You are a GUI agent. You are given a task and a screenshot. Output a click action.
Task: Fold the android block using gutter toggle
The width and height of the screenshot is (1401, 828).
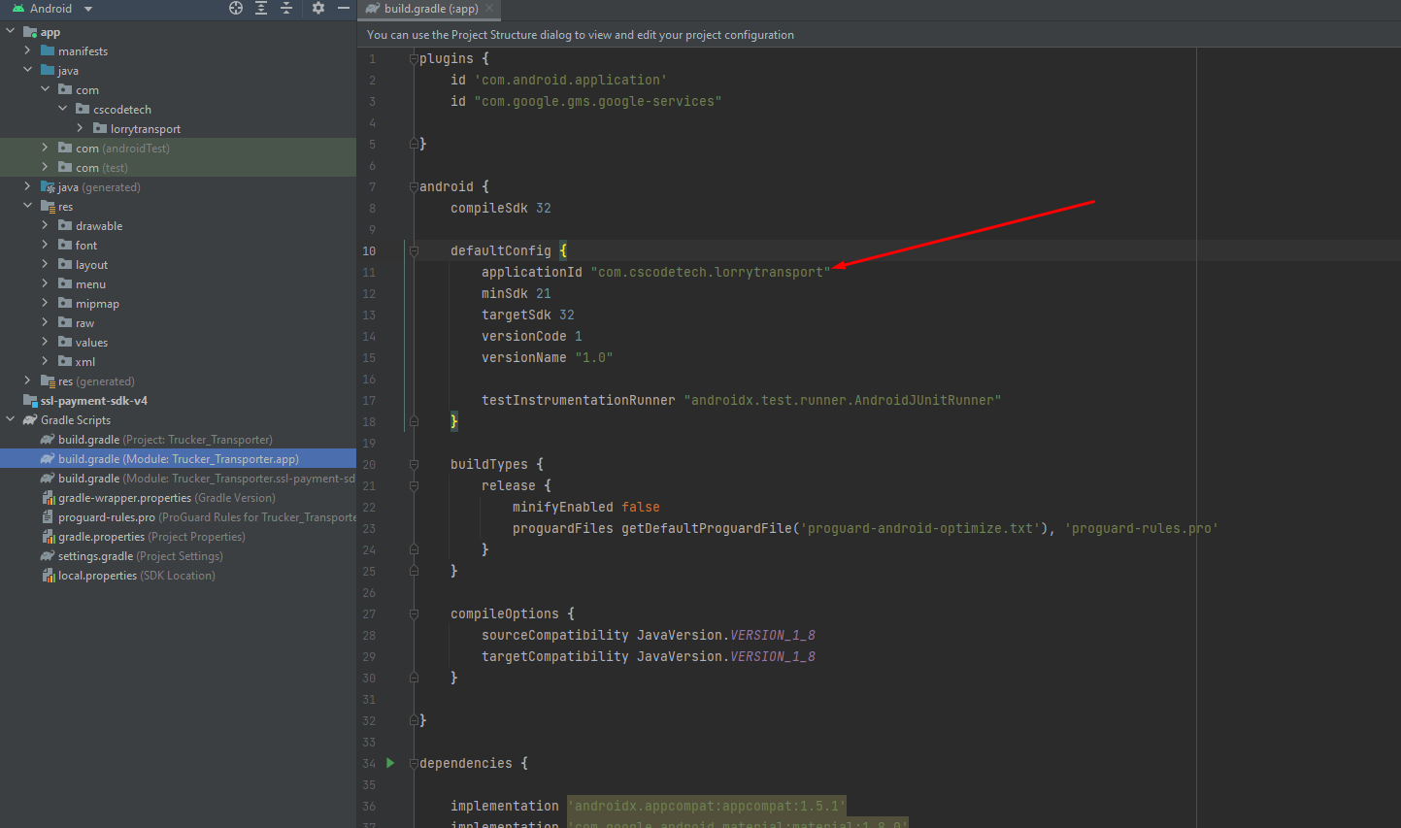point(414,186)
